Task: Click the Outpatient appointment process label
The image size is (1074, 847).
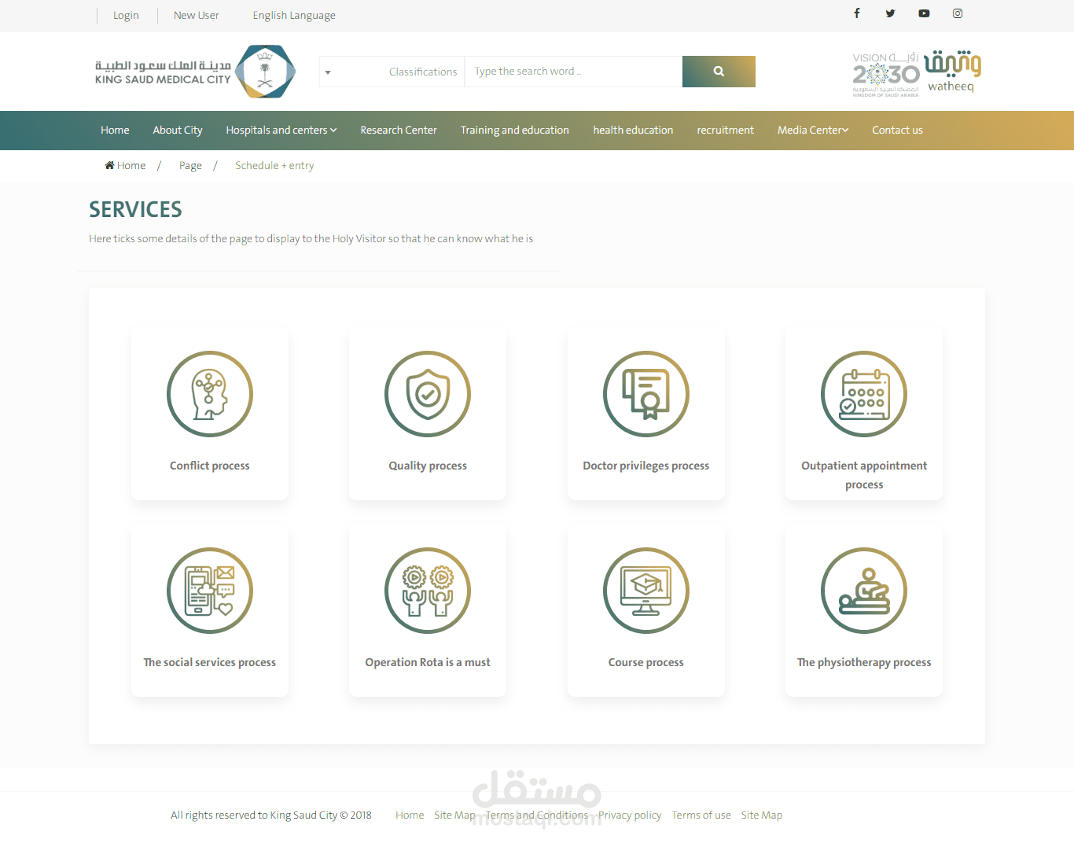Action: click(x=864, y=475)
